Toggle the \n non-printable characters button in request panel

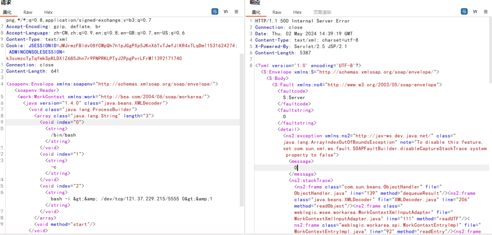click(x=226, y=11)
